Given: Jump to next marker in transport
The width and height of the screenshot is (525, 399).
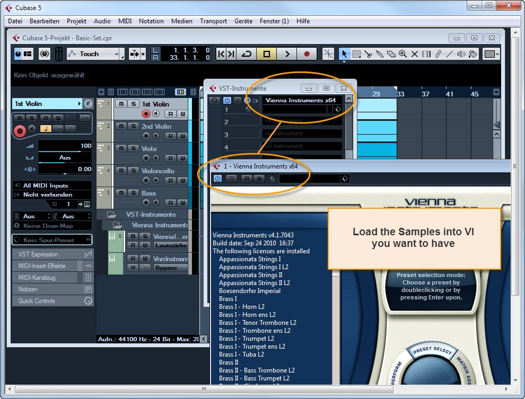Looking at the screenshot, I should pos(231,54).
